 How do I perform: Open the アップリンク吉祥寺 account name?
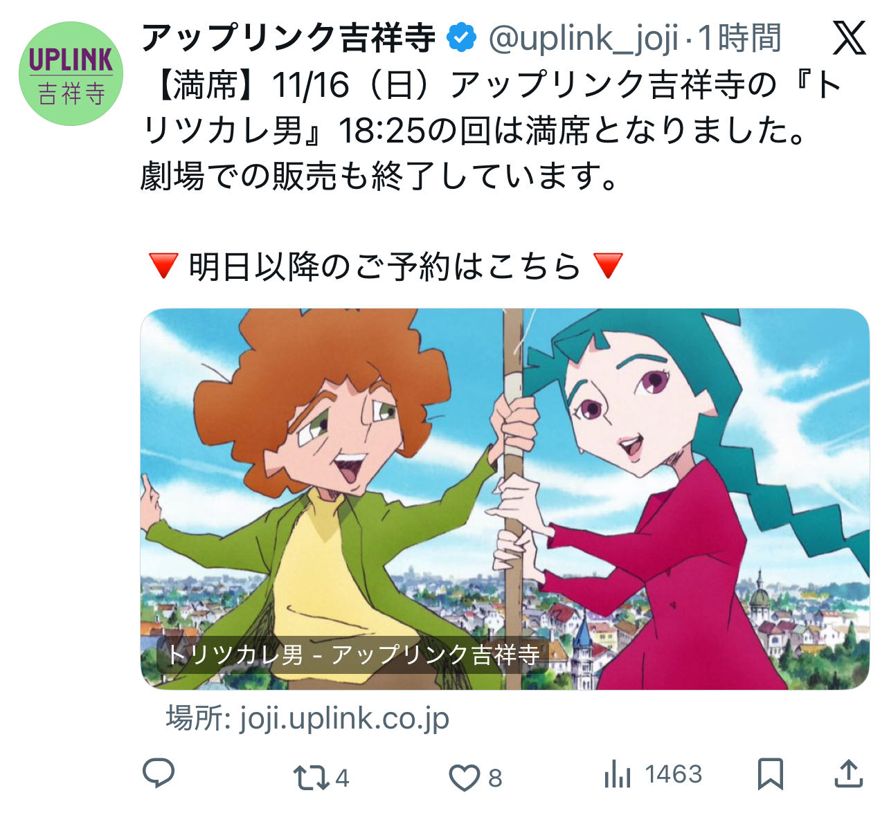289,37
